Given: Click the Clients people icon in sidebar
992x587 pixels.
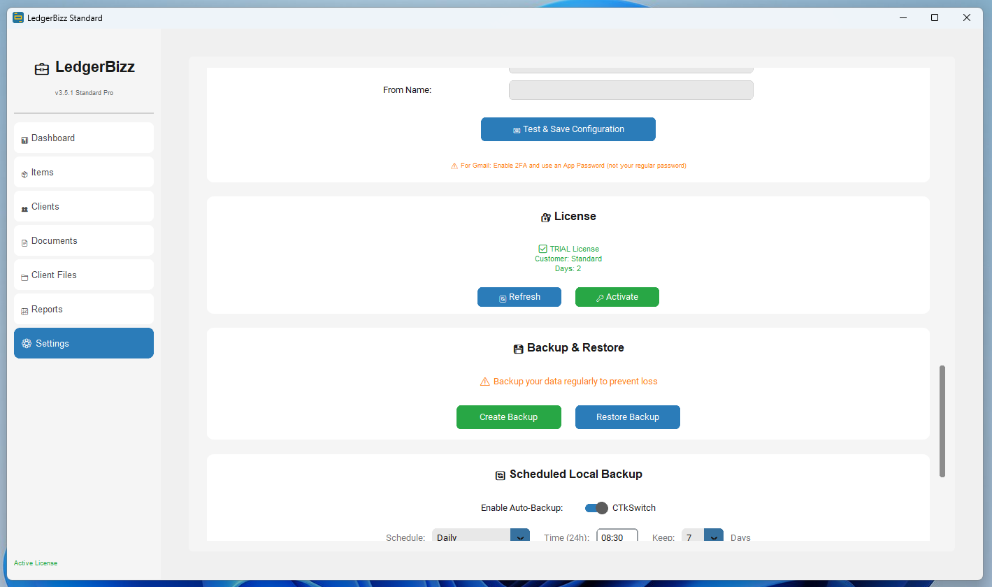Looking at the screenshot, I should [24, 208].
